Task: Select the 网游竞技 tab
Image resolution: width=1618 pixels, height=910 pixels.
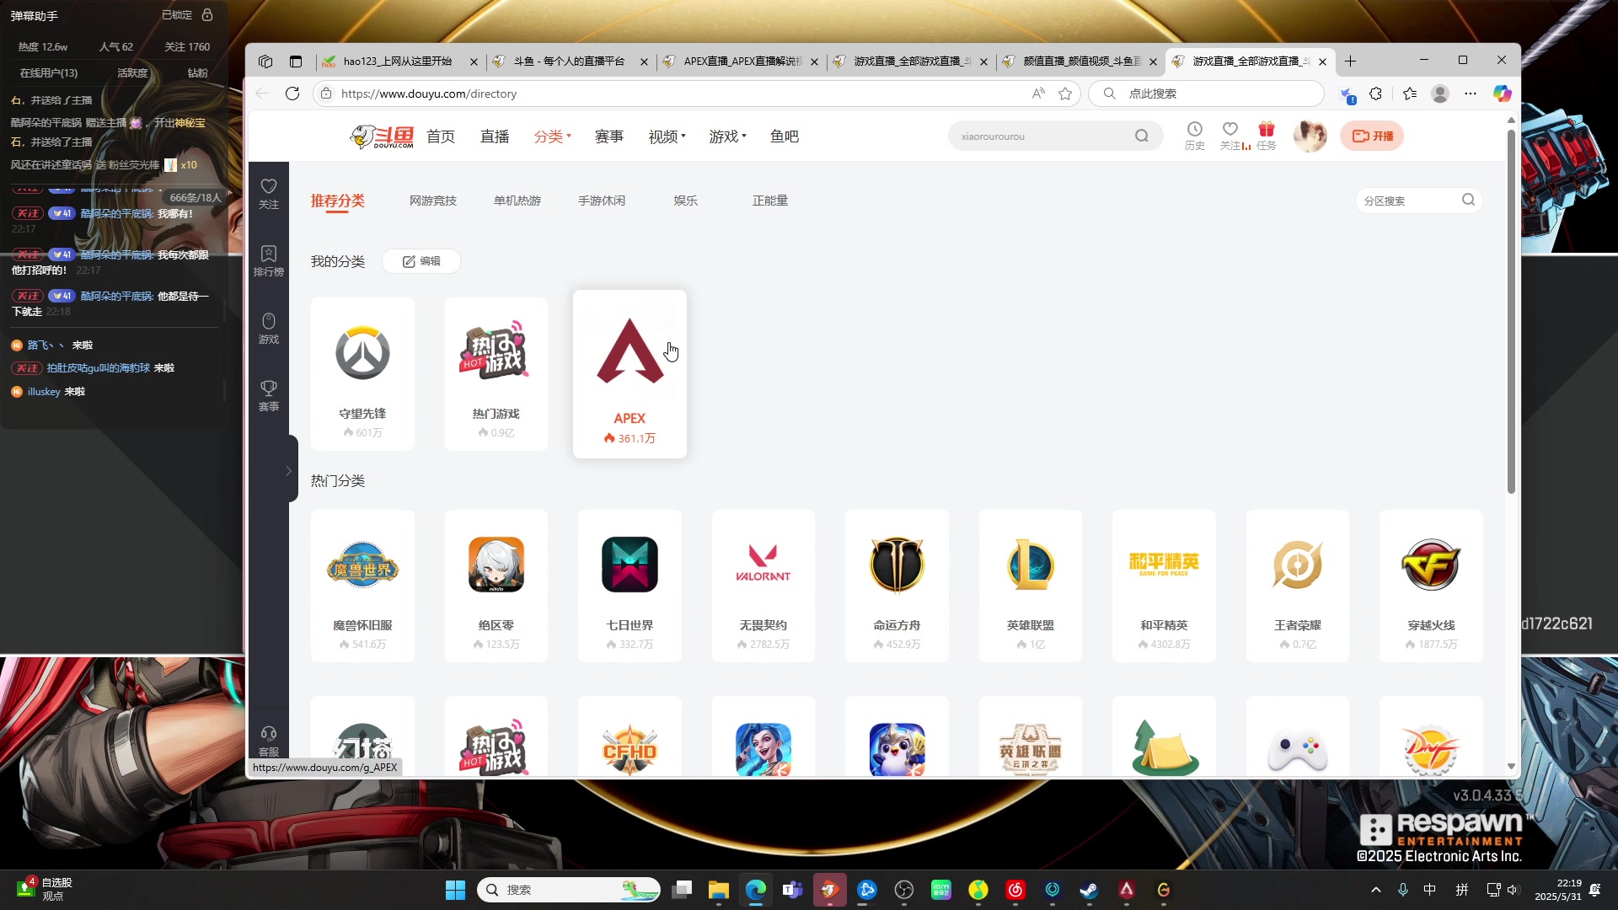Action: [x=433, y=201]
